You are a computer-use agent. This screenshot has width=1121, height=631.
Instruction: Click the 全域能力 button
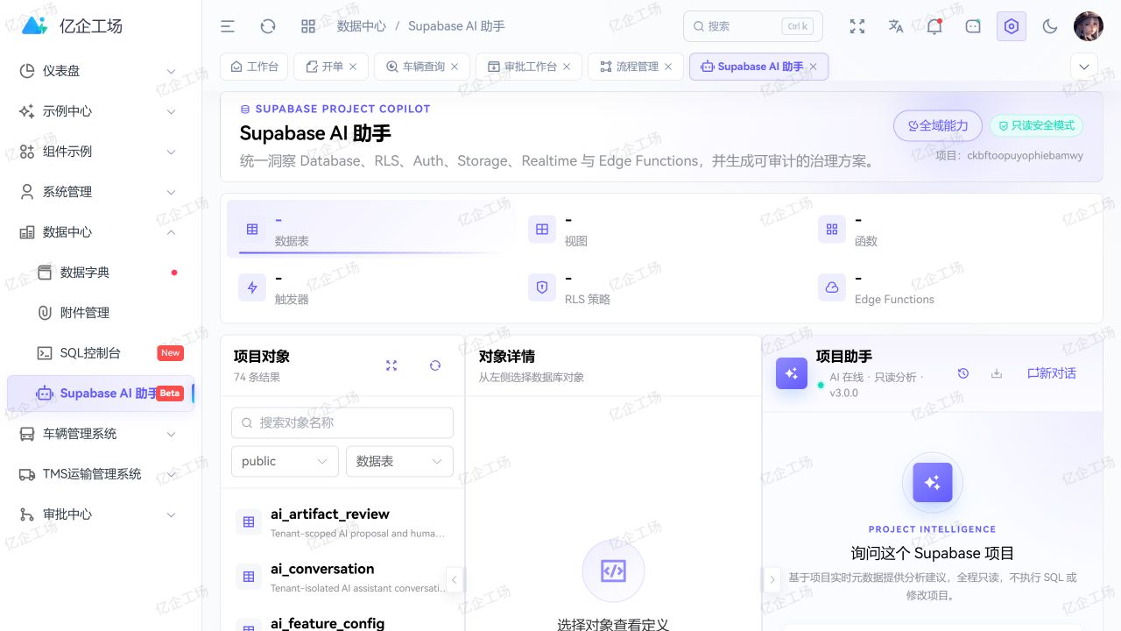[938, 125]
